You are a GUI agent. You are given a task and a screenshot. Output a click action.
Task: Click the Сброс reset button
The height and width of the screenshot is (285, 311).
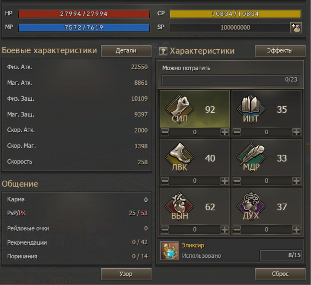point(280,274)
